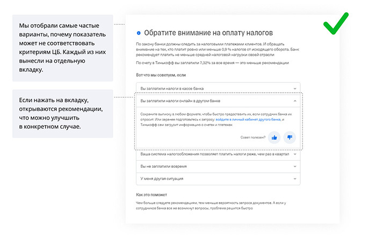376x245 pixels.
Task: Click the thumbs-up helpful button
Action: coord(274,138)
